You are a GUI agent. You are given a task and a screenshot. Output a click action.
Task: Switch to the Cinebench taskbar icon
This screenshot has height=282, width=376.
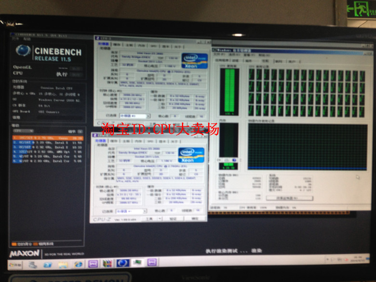123,263
